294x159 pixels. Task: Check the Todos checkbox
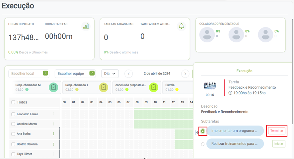pos(13,102)
